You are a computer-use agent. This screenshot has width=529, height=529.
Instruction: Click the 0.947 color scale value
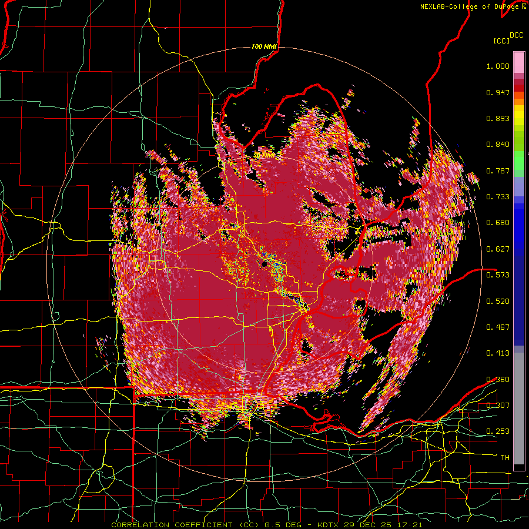coord(498,92)
